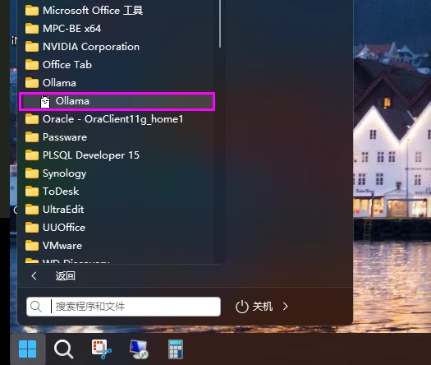
Task: Collapse the Ollama folder
Action: point(117,83)
